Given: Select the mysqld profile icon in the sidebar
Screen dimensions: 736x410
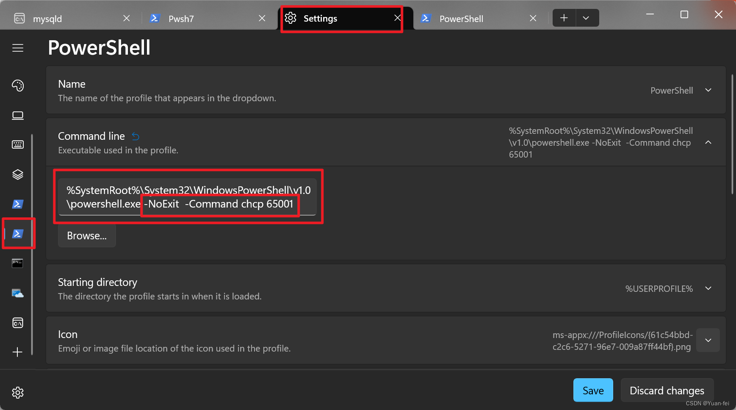Looking at the screenshot, I should [x=18, y=323].
